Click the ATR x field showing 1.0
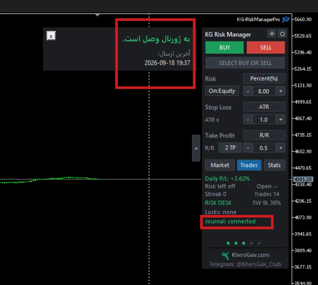The width and height of the screenshot is (318, 285). pos(264,120)
